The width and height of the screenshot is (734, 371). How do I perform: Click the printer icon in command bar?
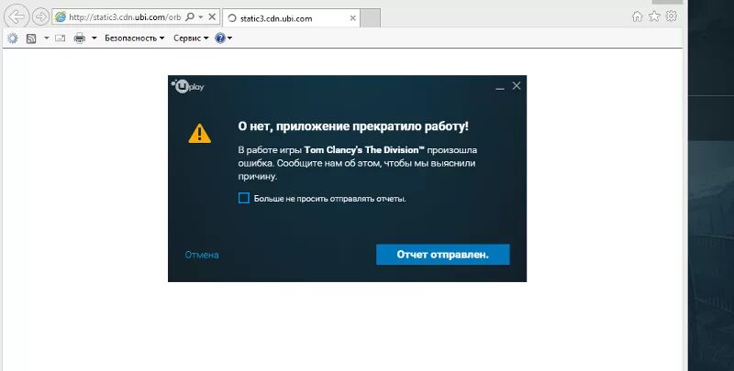pos(80,38)
